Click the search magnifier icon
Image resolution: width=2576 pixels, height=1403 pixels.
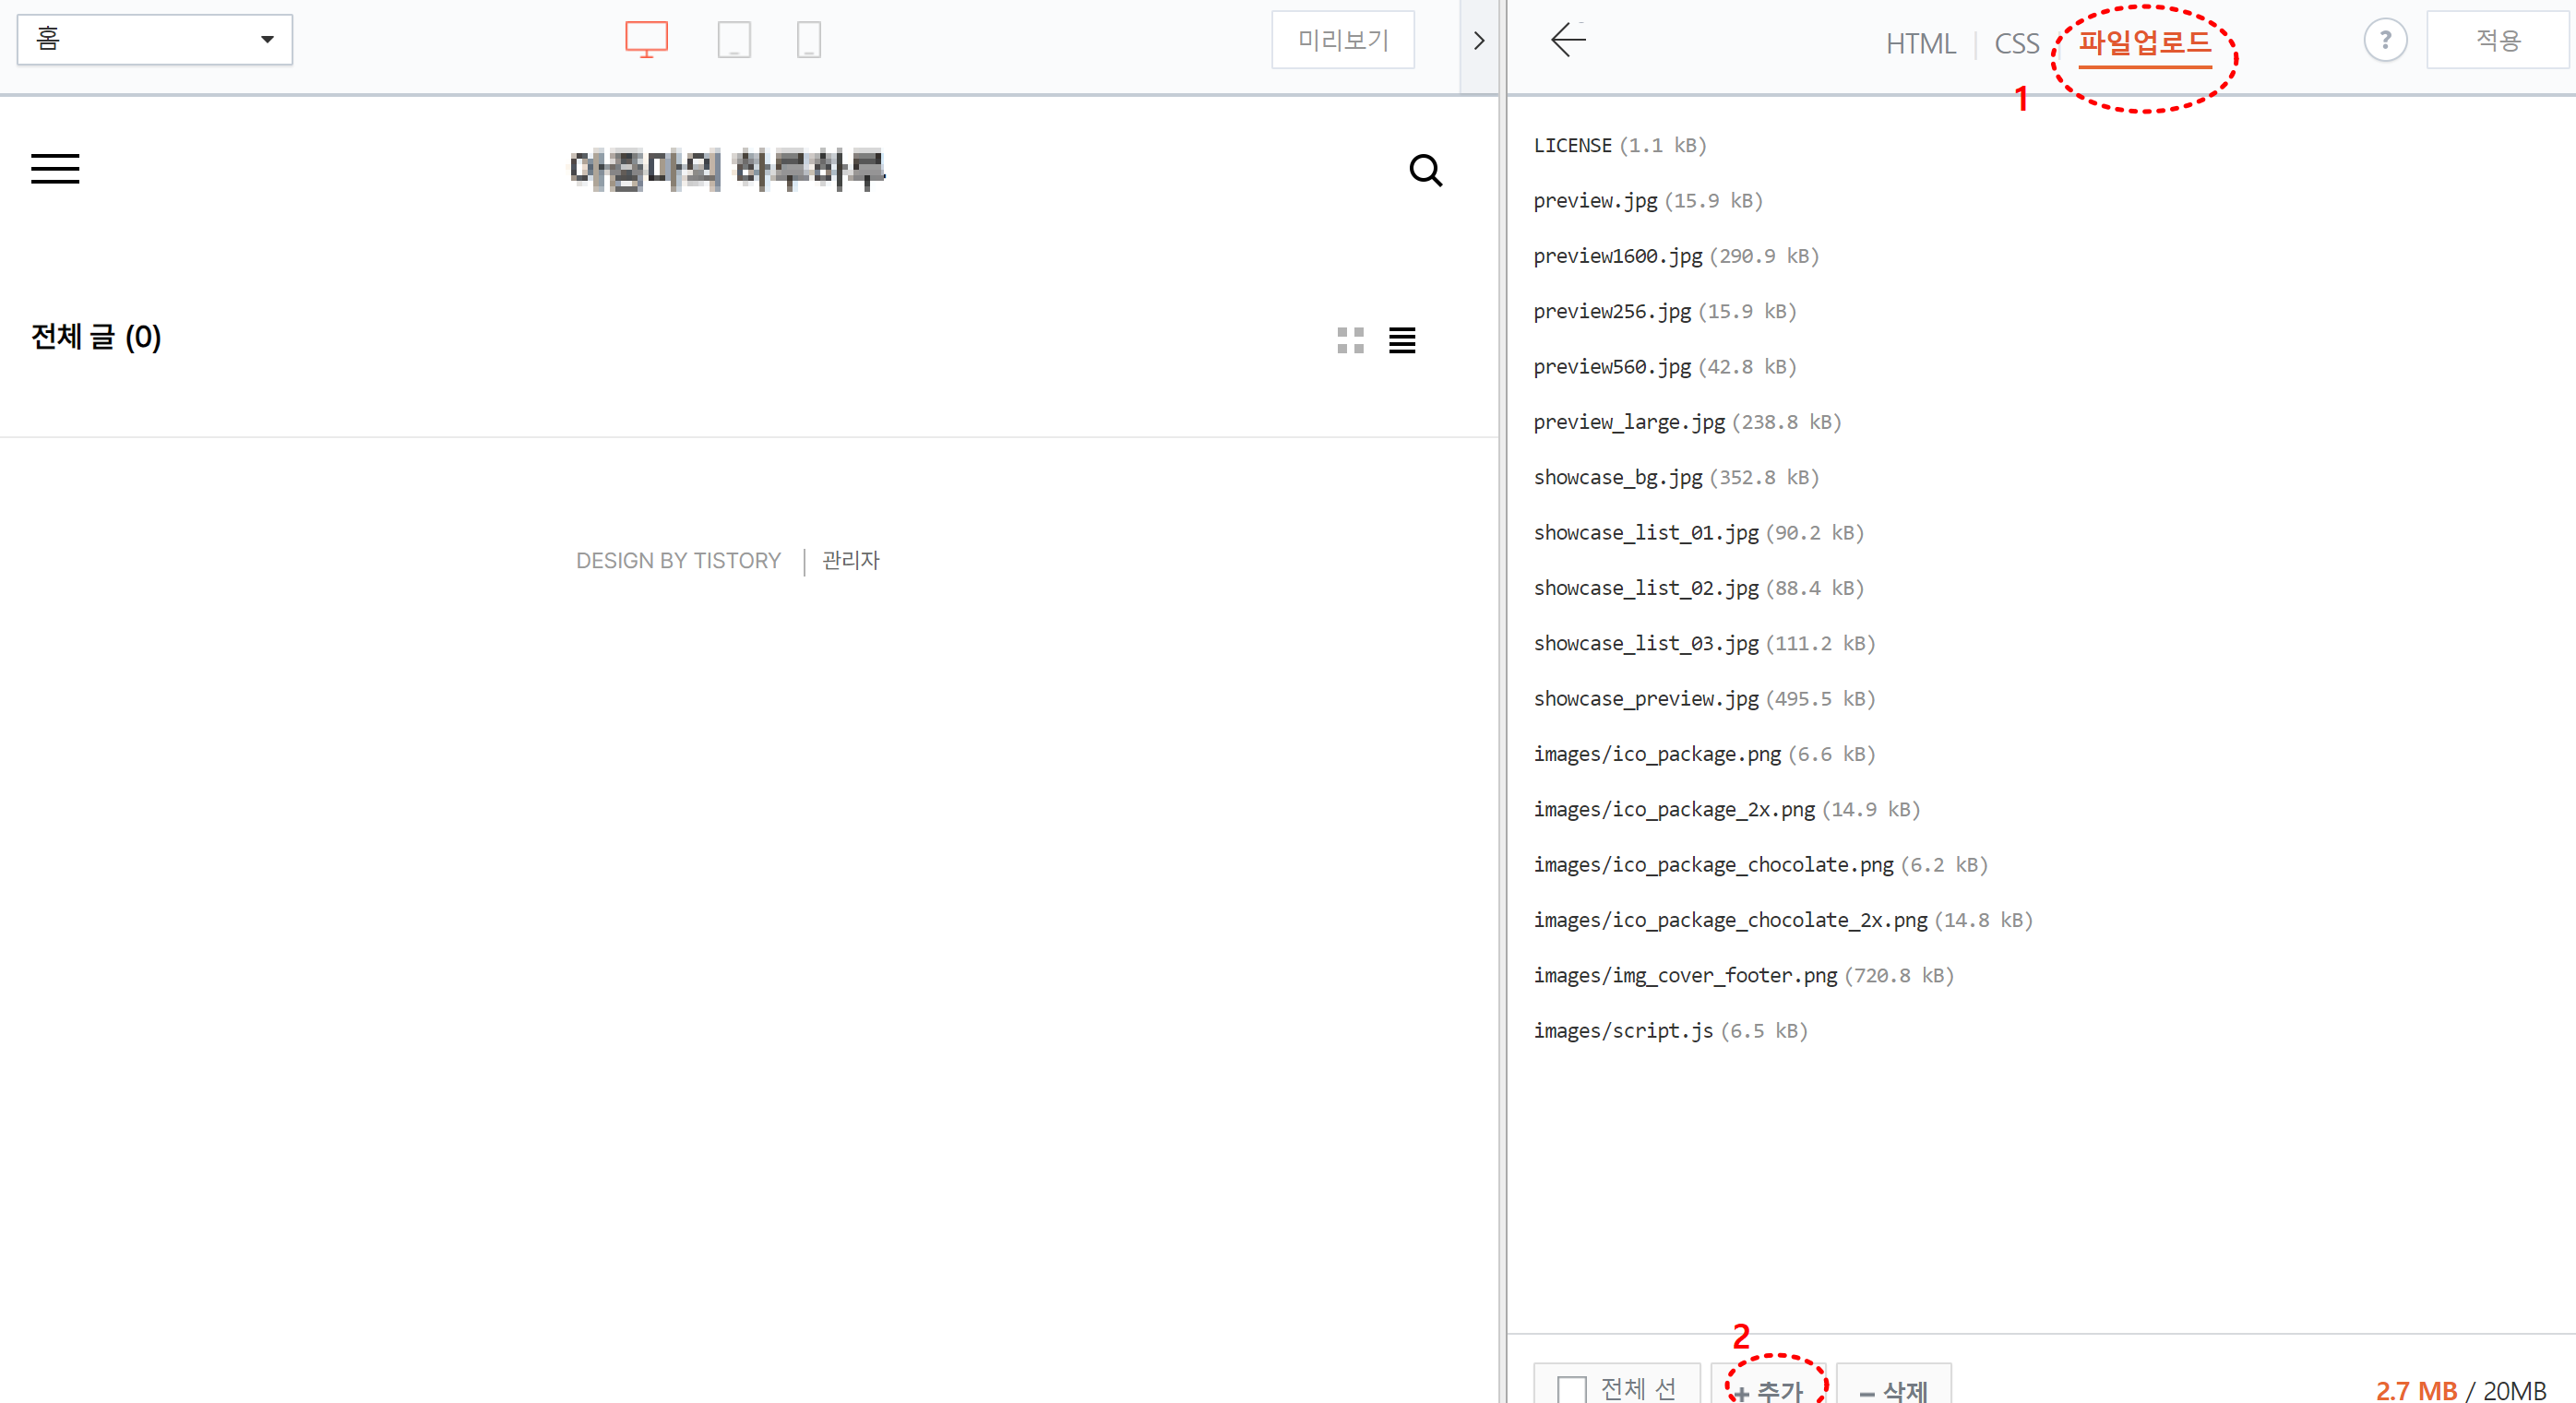1425,171
